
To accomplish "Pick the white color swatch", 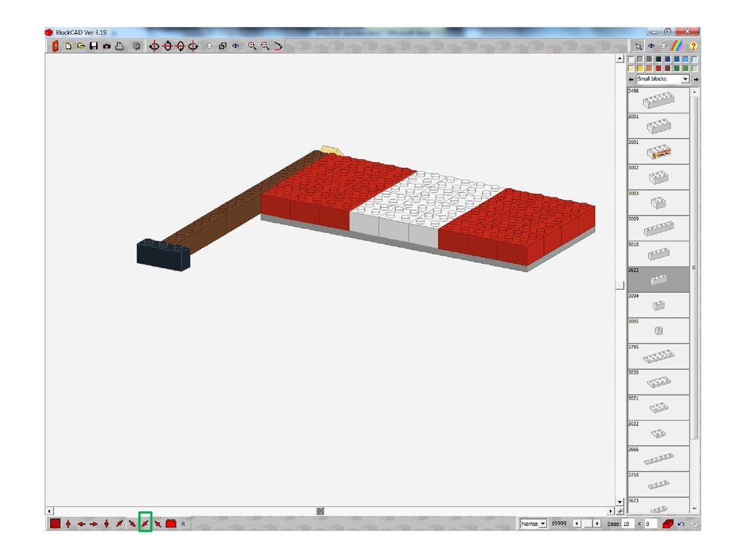I will coord(631,60).
